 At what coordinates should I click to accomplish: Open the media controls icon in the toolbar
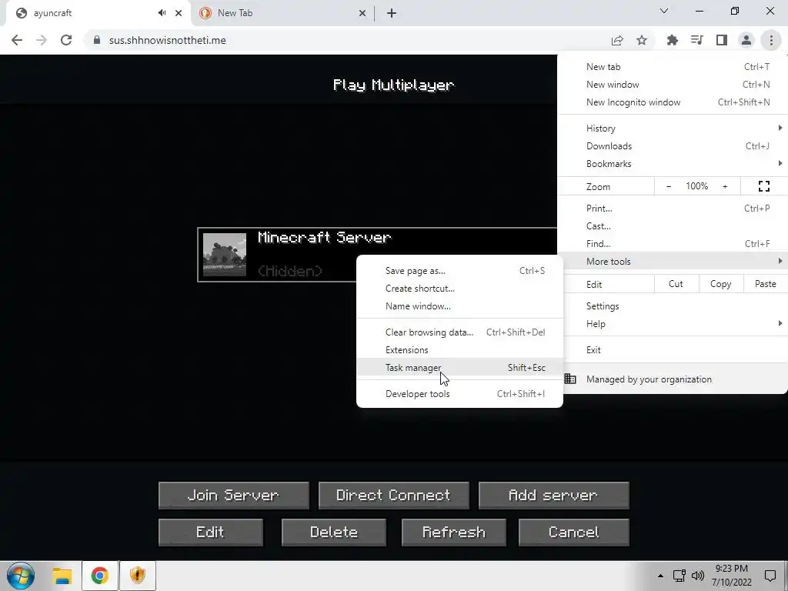697,40
